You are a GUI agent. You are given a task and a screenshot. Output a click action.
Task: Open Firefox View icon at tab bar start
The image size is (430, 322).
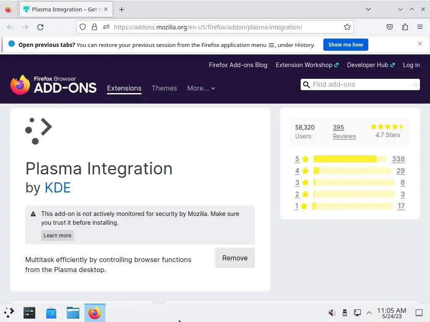click(8, 10)
